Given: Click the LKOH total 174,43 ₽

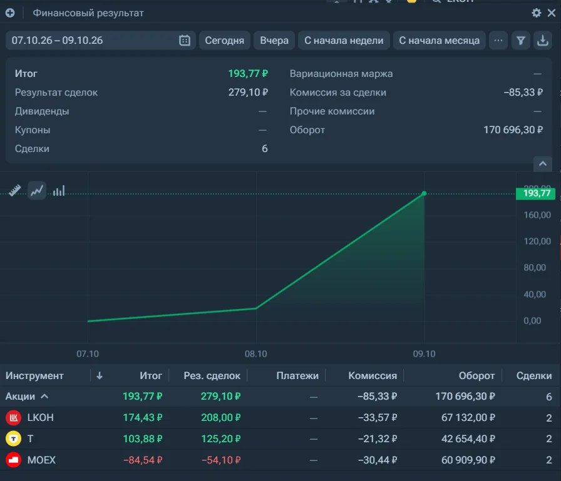Looking at the screenshot, I should 142,417.
